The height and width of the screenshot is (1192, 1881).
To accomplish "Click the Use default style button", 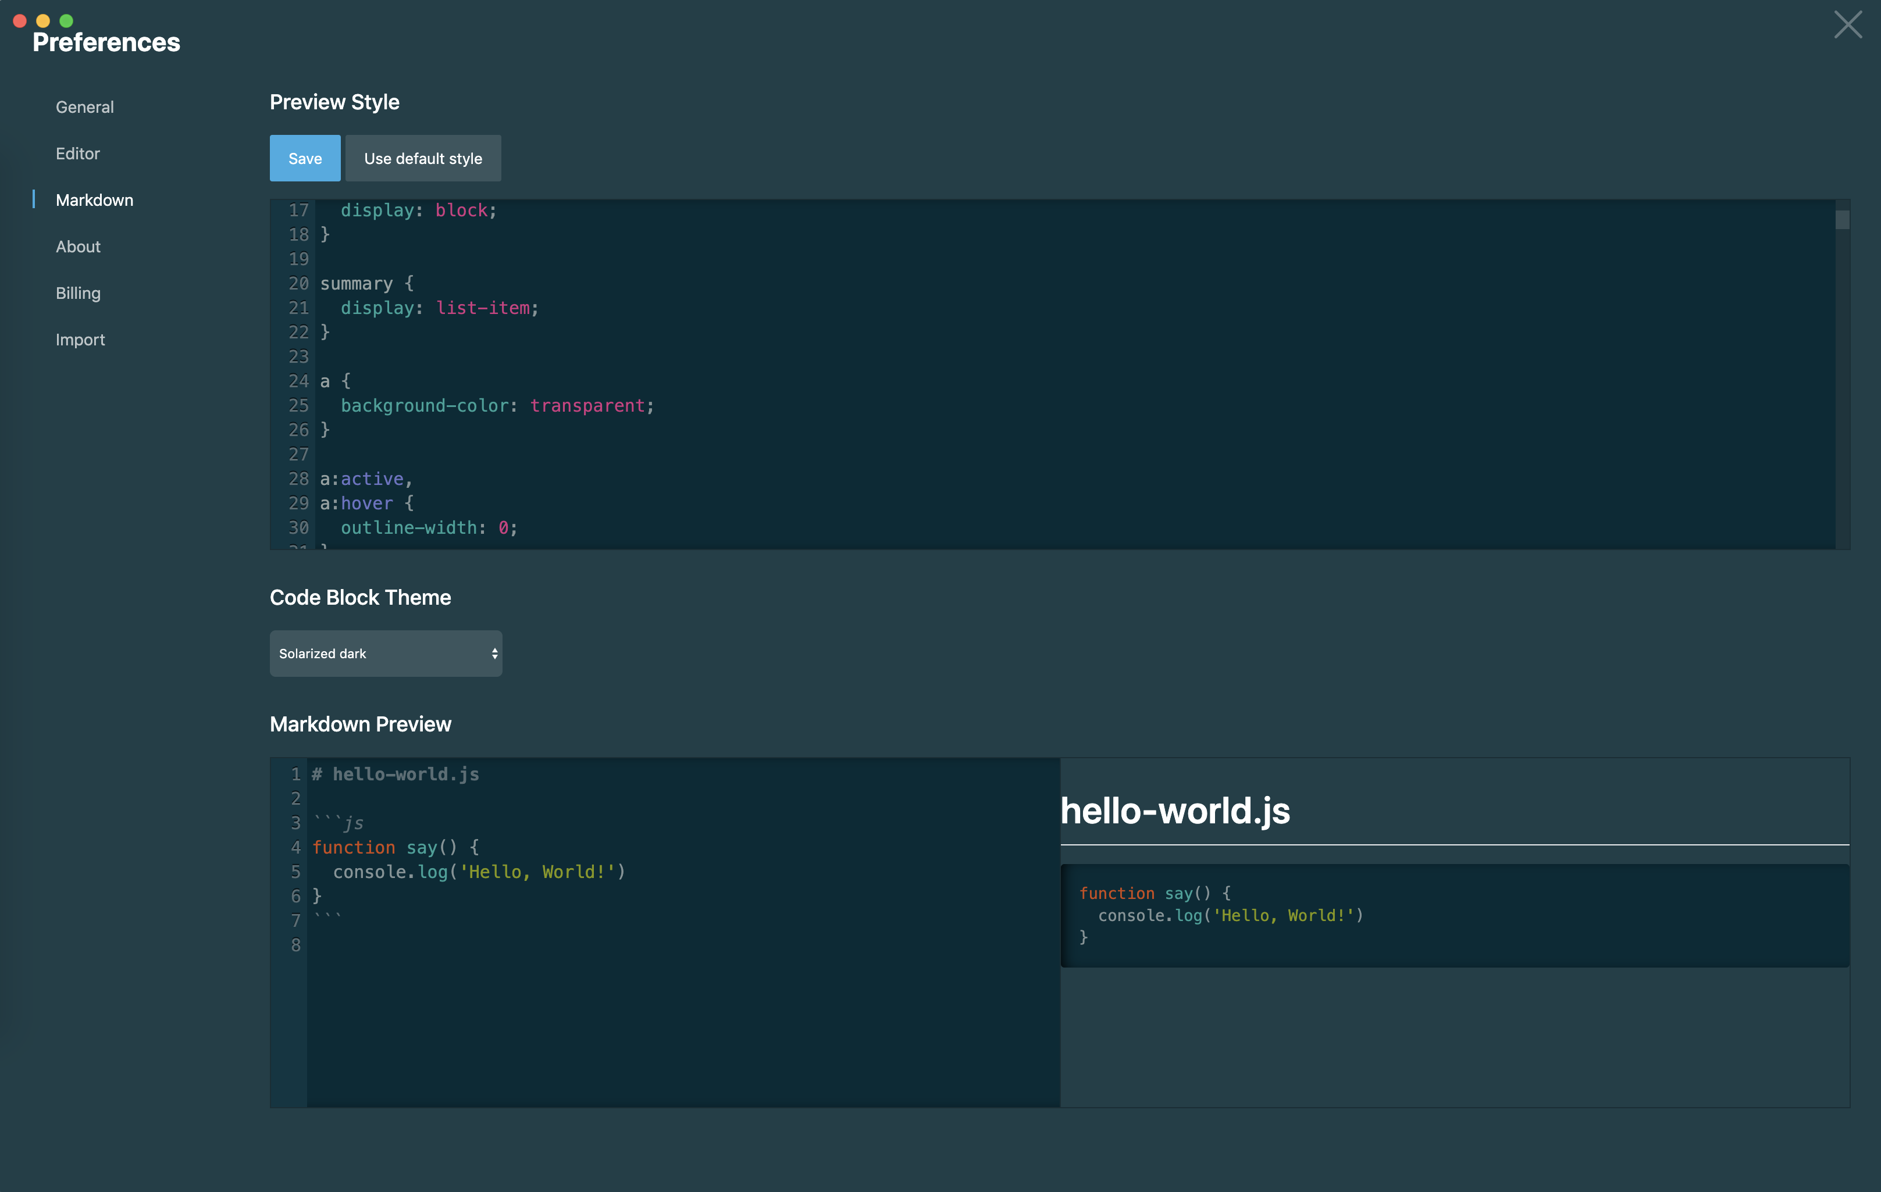I will point(423,159).
